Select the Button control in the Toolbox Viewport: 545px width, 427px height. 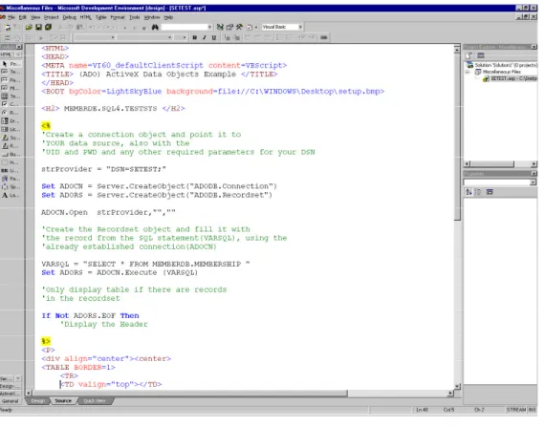(x=11, y=154)
